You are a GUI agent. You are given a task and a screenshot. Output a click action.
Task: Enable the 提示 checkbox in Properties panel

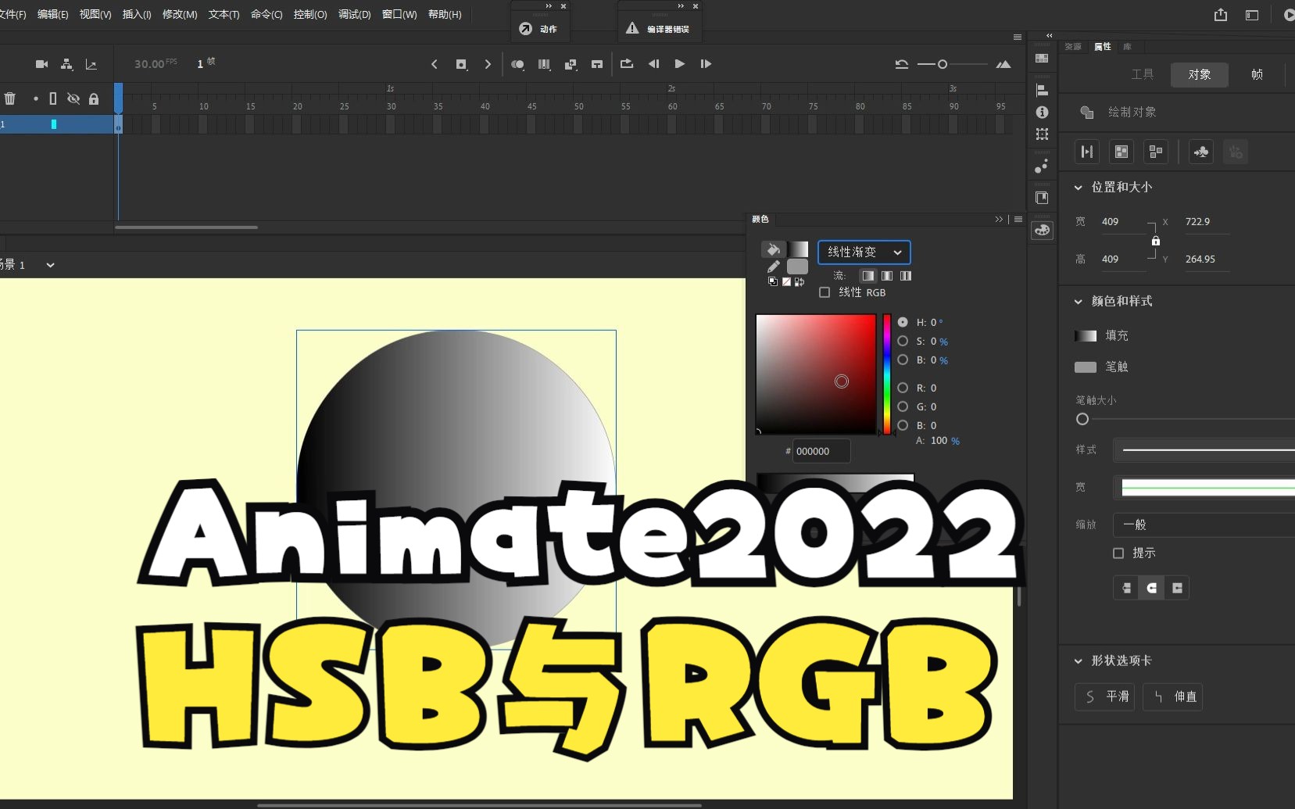coord(1119,553)
